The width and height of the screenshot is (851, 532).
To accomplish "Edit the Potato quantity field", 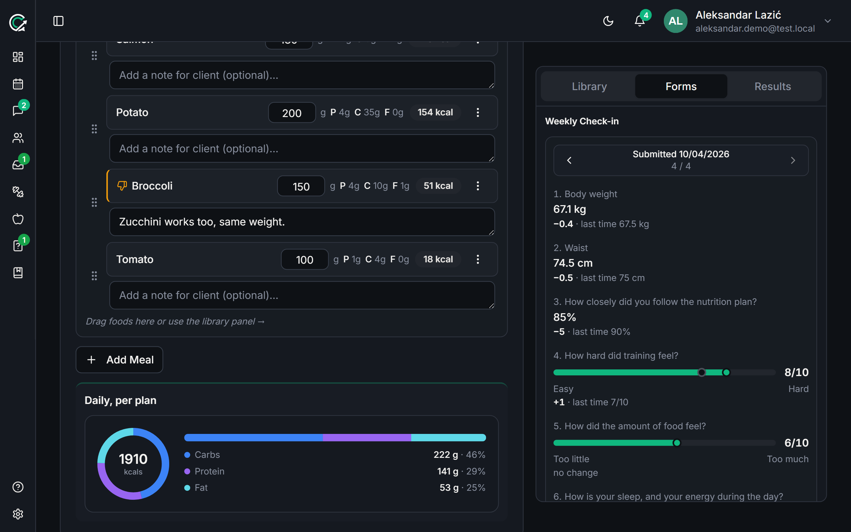I will pyautogui.click(x=292, y=113).
